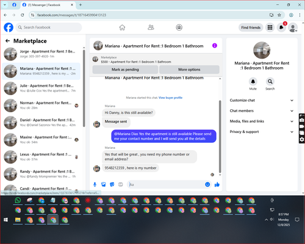Open Daniel apartment conversation

(41, 123)
